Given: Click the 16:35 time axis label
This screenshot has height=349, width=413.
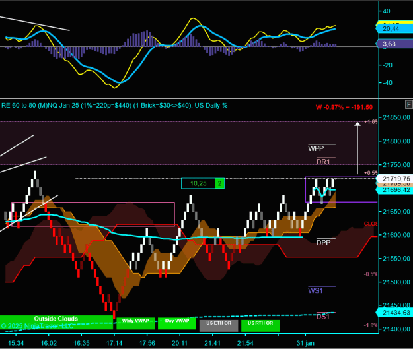Looking at the screenshot, I should coord(81,343).
